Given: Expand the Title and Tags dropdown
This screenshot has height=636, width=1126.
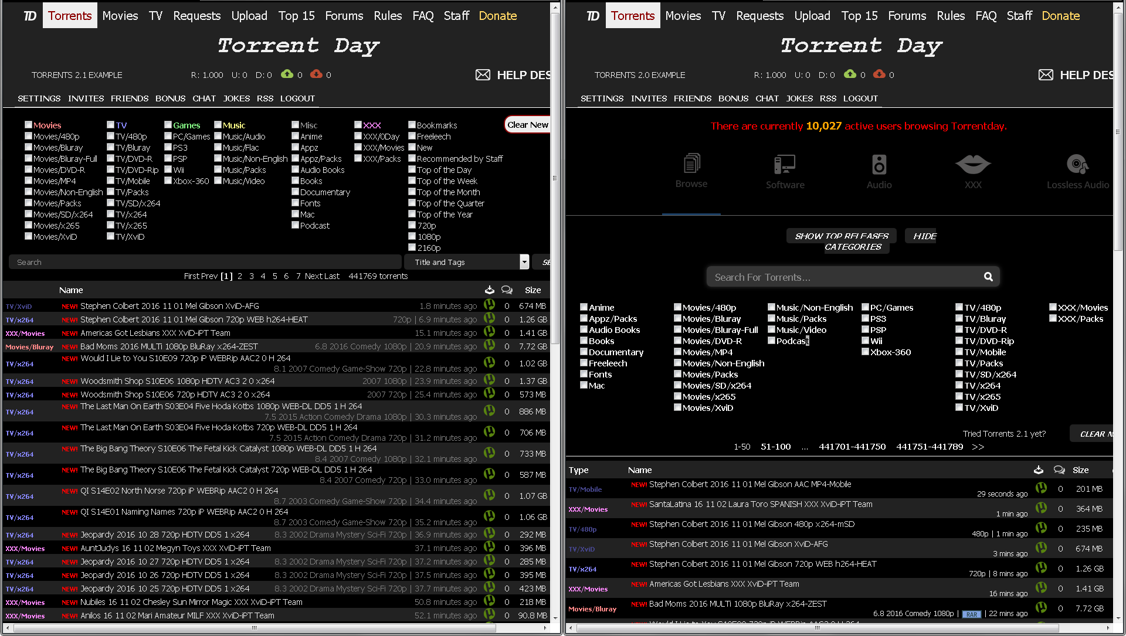Looking at the screenshot, I should click(x=524, y=262).
